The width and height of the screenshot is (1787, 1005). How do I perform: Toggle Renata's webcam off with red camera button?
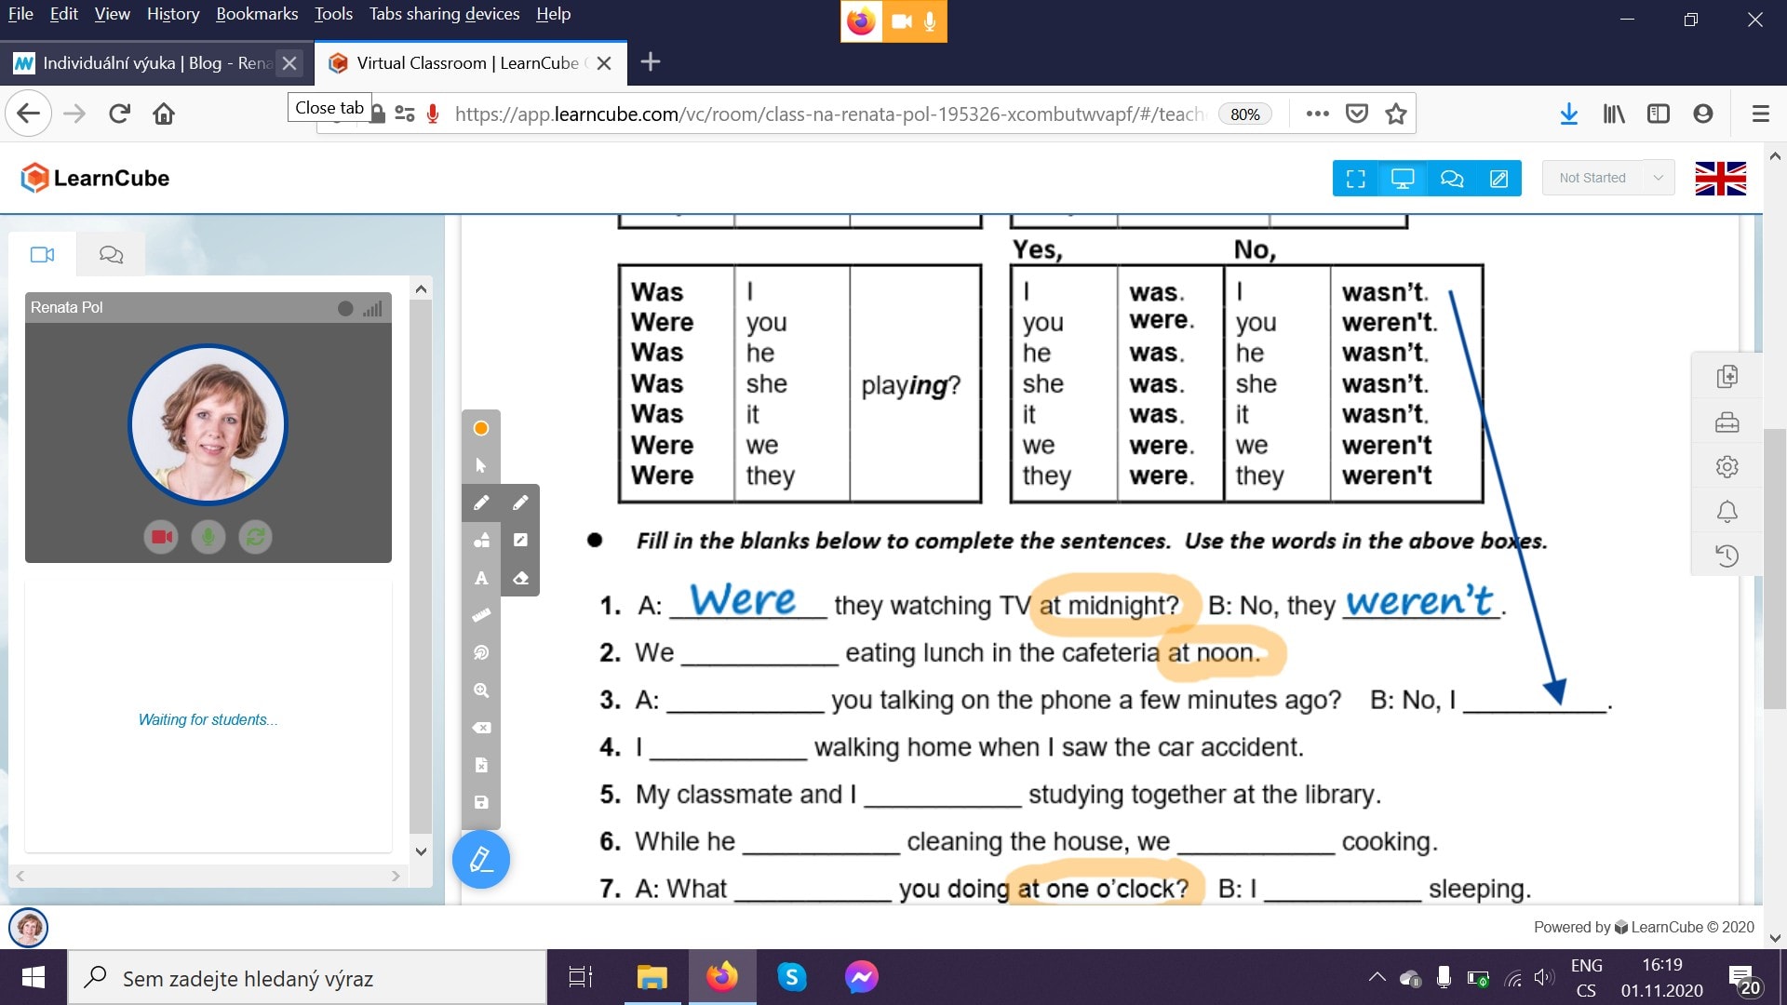161,537
